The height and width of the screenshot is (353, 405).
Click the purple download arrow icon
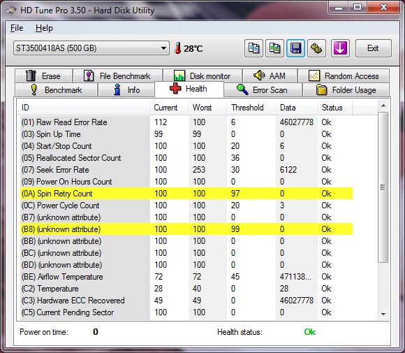(x=340, y=48)
